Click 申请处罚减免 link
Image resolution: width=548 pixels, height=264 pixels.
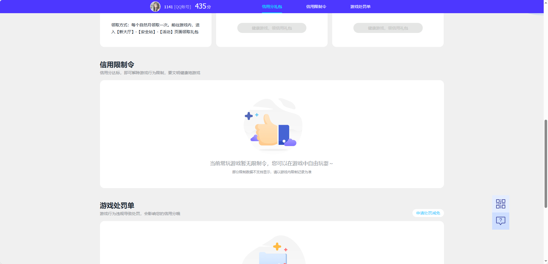click(x=428, y=213)
